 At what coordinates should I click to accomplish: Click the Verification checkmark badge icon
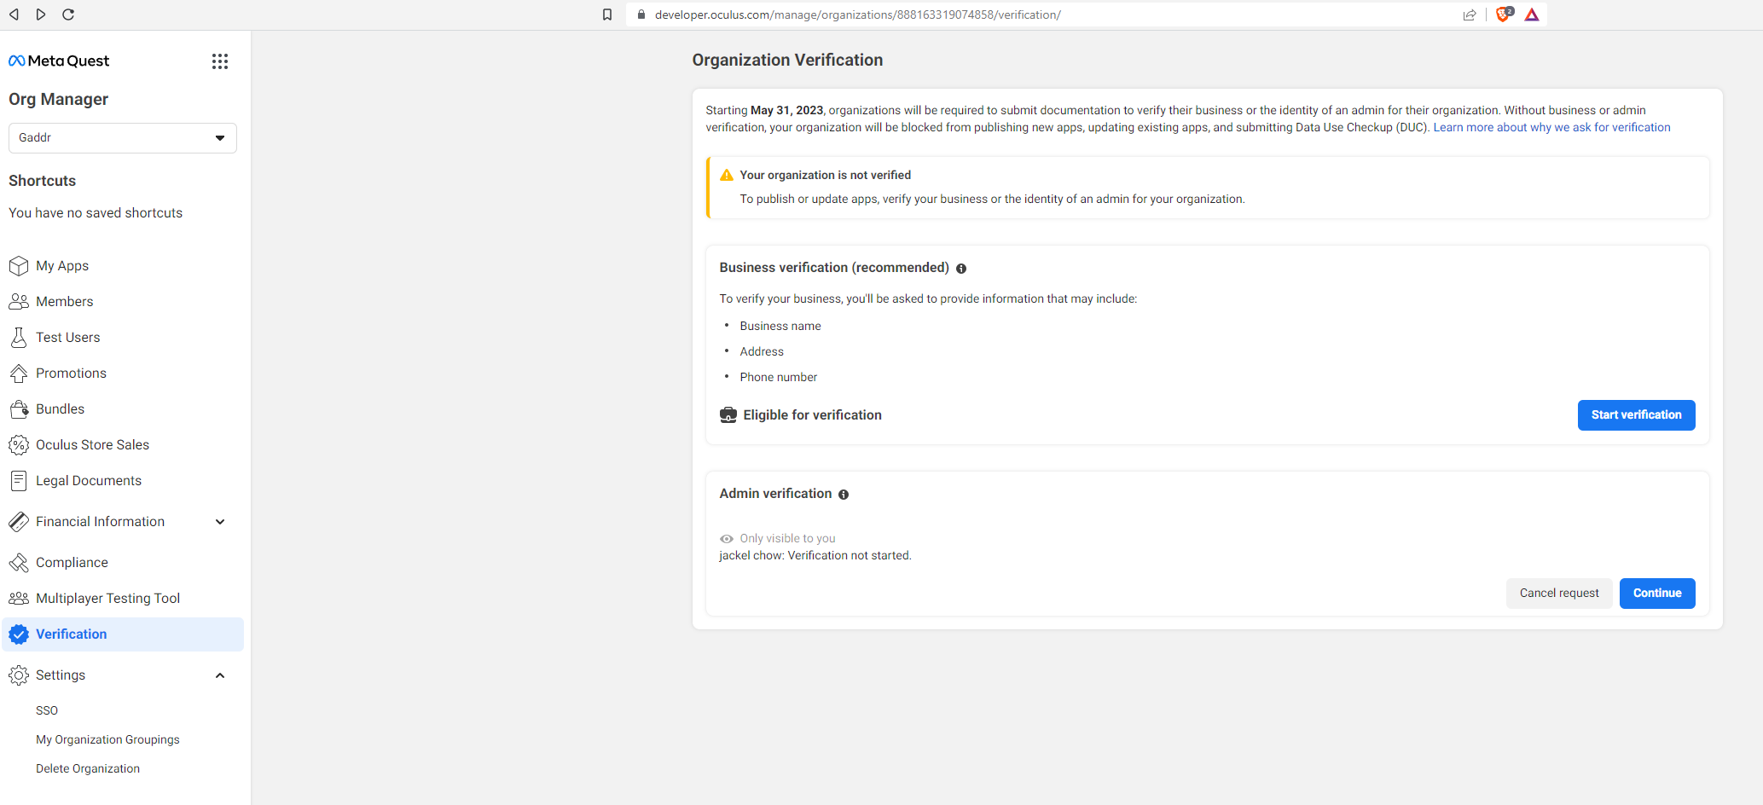pos(19,634)
